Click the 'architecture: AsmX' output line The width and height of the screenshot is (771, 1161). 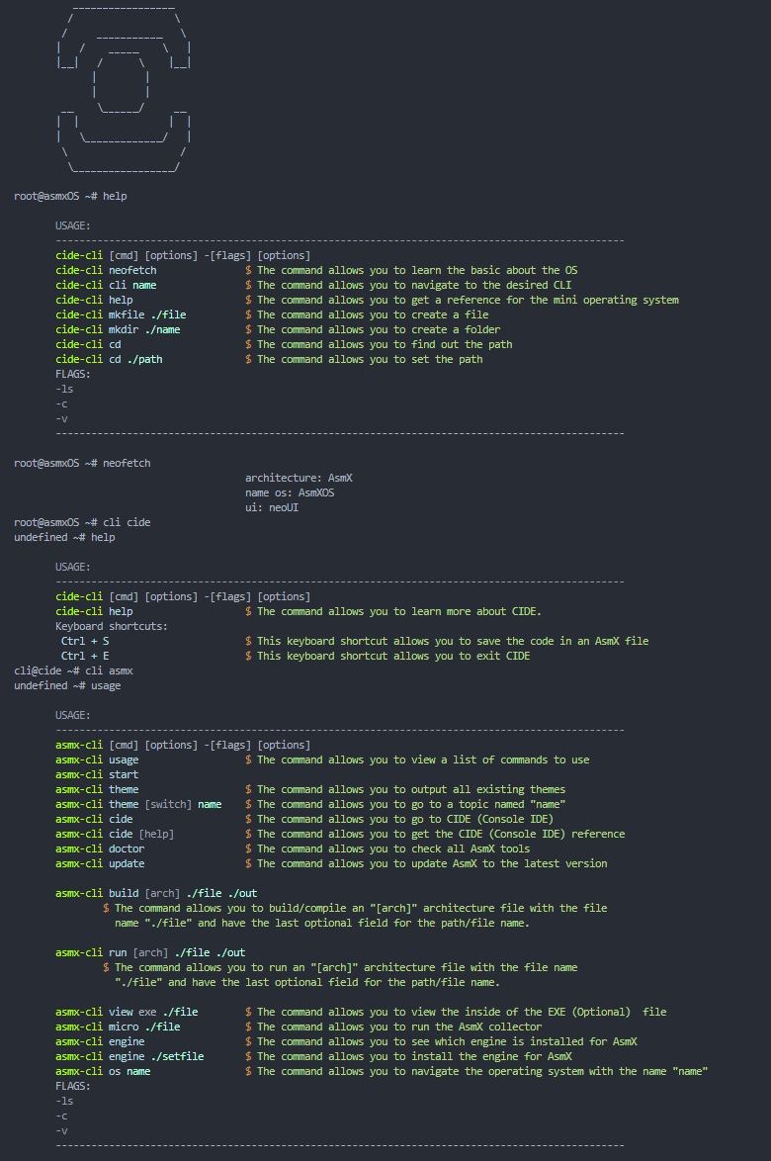coord(299,478)
